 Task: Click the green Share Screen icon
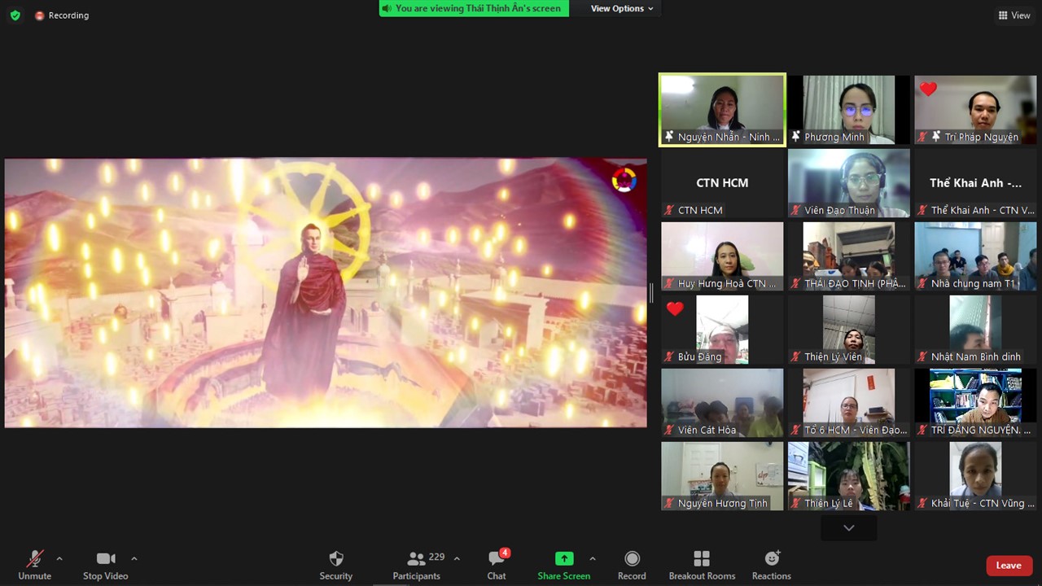click(564, 558)
